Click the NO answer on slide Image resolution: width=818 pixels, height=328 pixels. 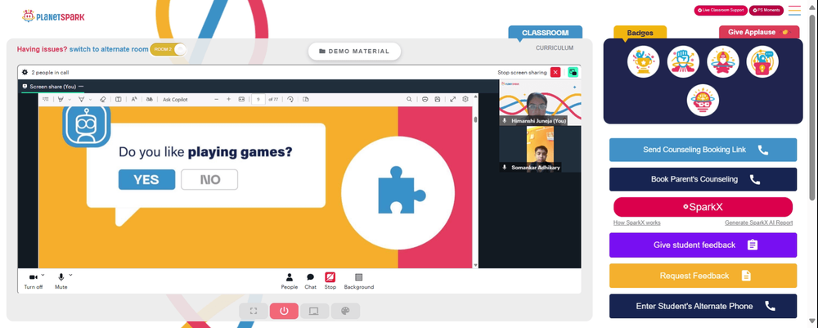209,179
